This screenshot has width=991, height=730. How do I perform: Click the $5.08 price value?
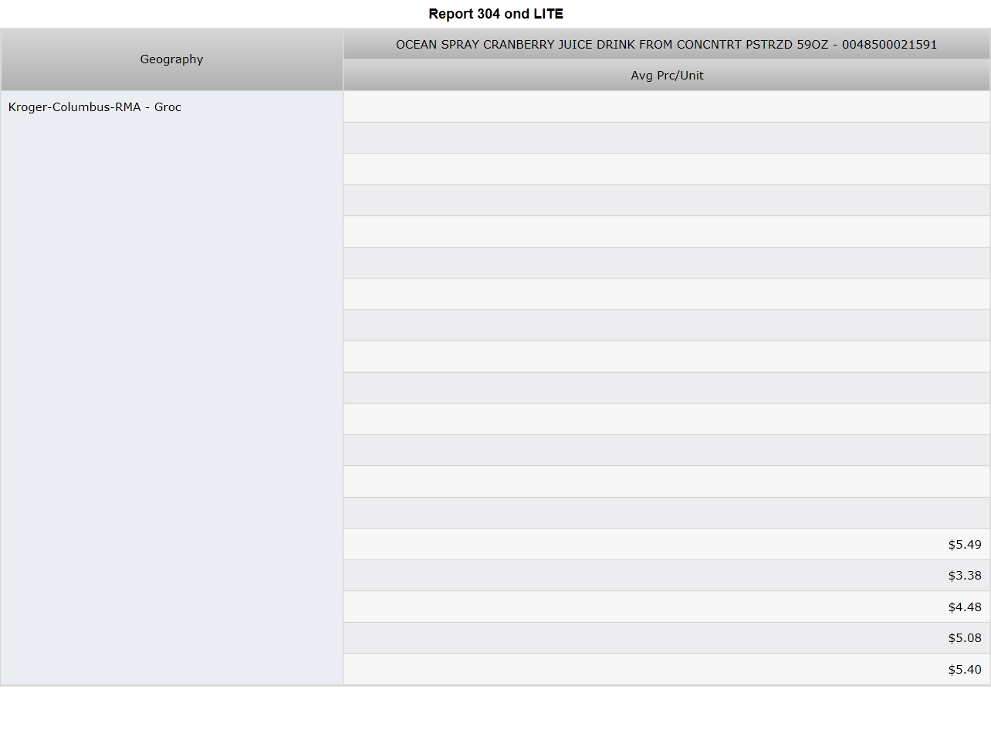pos(965,638)
